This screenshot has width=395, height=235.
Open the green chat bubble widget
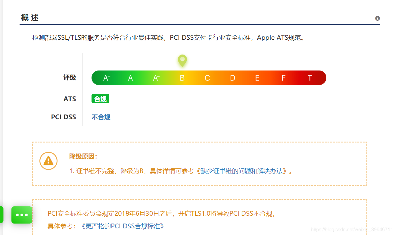pos(22,215)
